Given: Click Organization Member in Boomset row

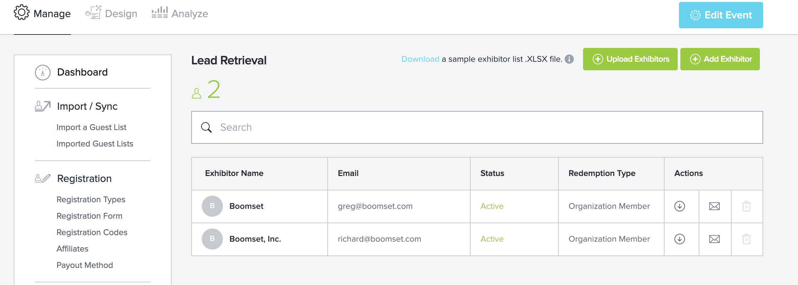Looking at the screenshot, I should (609, 206).
